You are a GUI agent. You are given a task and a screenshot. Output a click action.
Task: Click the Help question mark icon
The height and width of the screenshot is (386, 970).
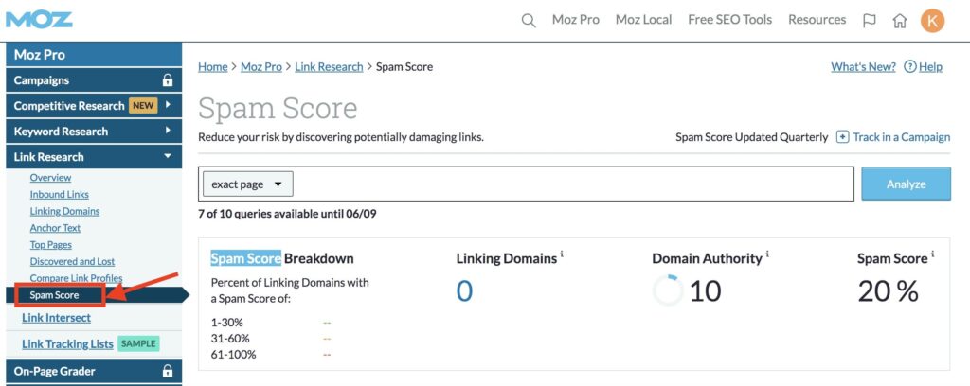point(910,67)
